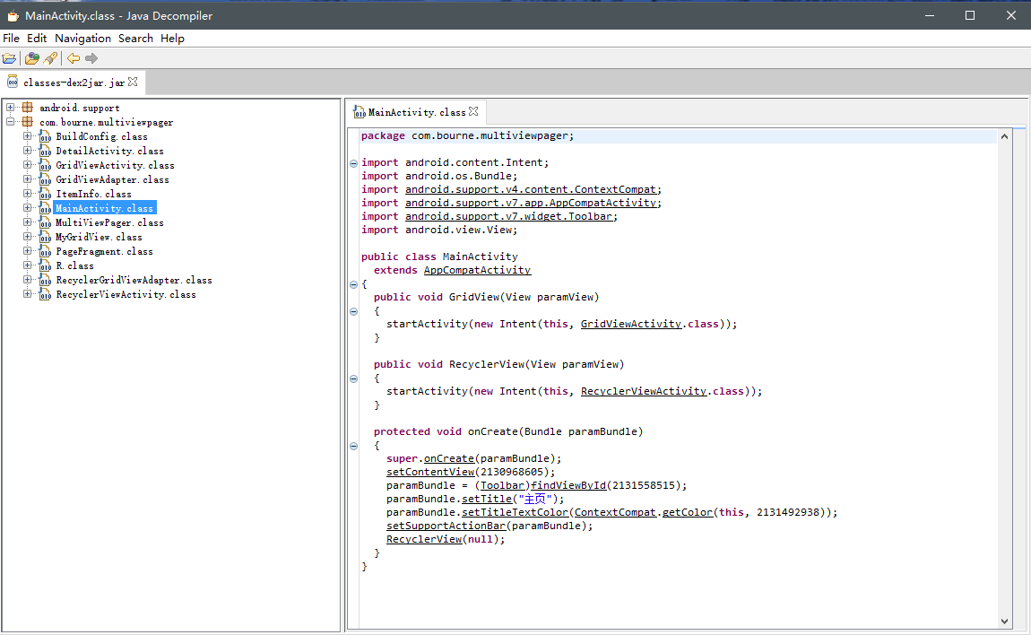Click the android.support package icon
The width and height of the screenshot is (1031, 635).
(x=28, y=108)
